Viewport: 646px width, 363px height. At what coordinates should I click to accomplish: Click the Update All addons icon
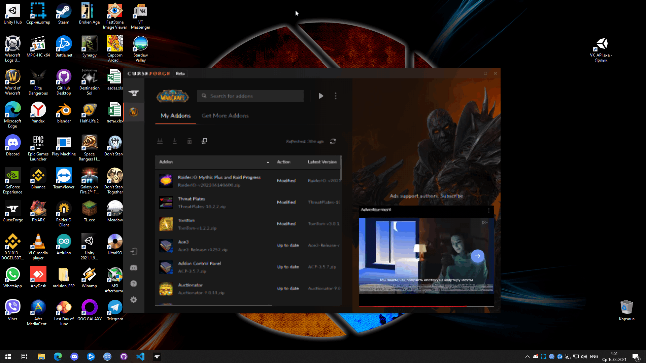point(160,141)
